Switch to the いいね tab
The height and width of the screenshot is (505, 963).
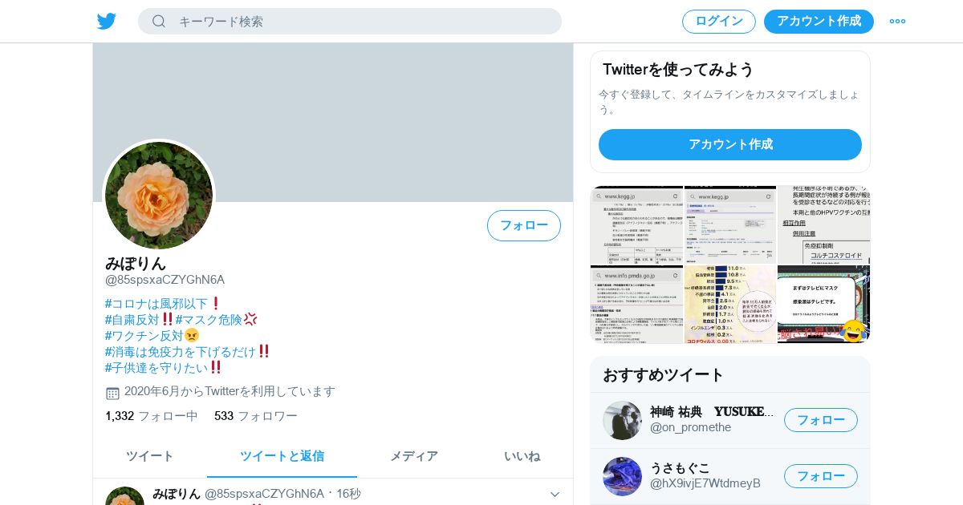tap(522, 456)
